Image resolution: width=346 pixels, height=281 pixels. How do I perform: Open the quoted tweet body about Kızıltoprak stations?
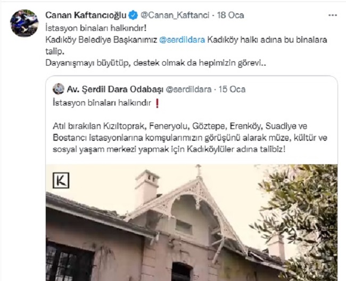[190, 138]
